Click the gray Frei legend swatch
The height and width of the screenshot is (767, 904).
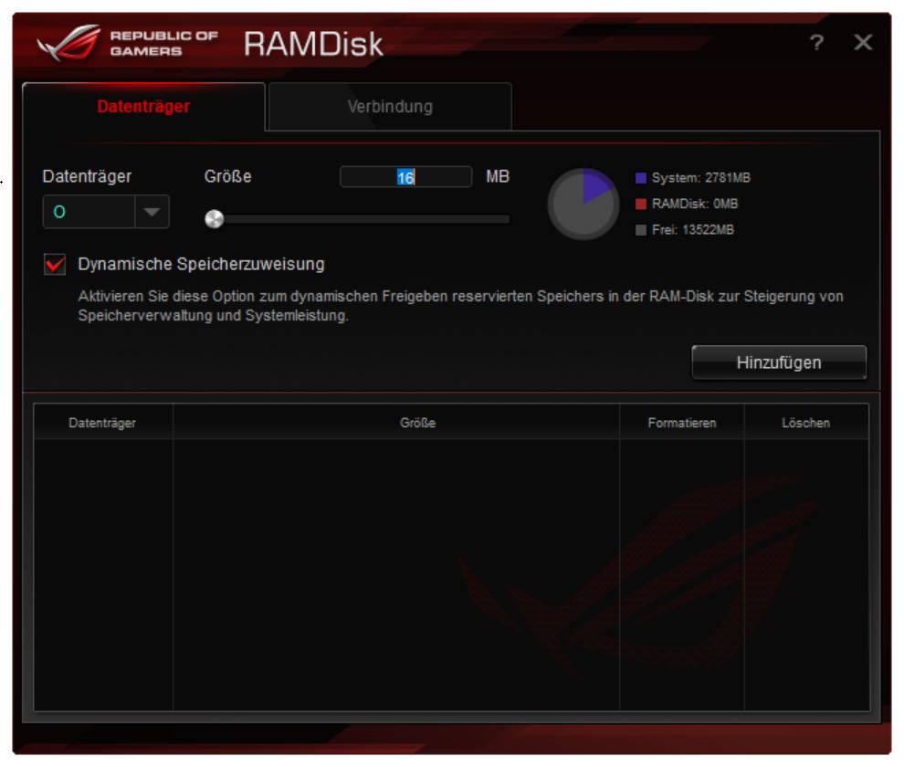pos(640,230)
